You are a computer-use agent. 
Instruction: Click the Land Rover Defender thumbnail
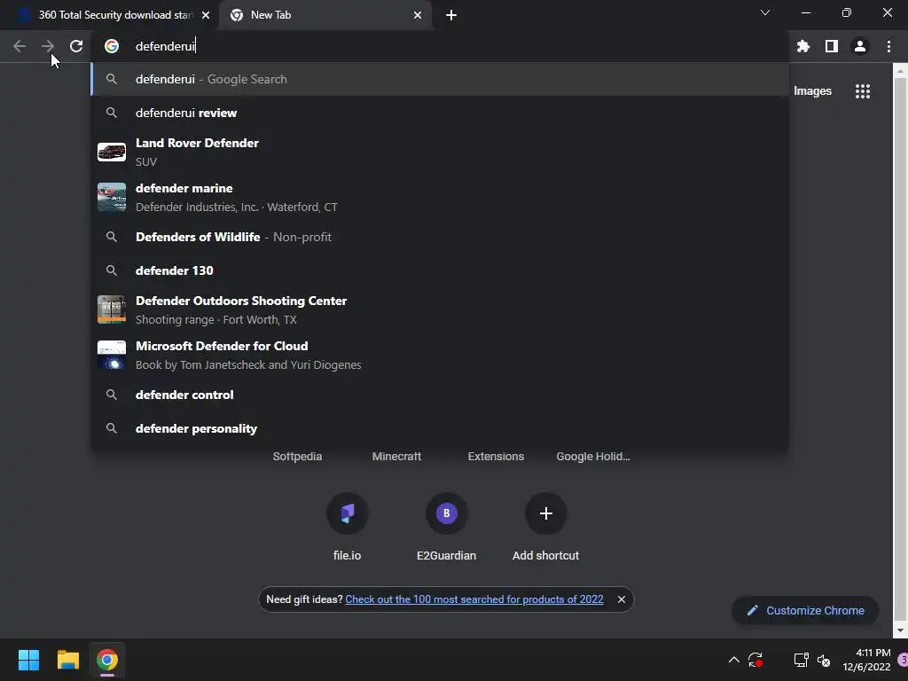(x=112, y=153)
